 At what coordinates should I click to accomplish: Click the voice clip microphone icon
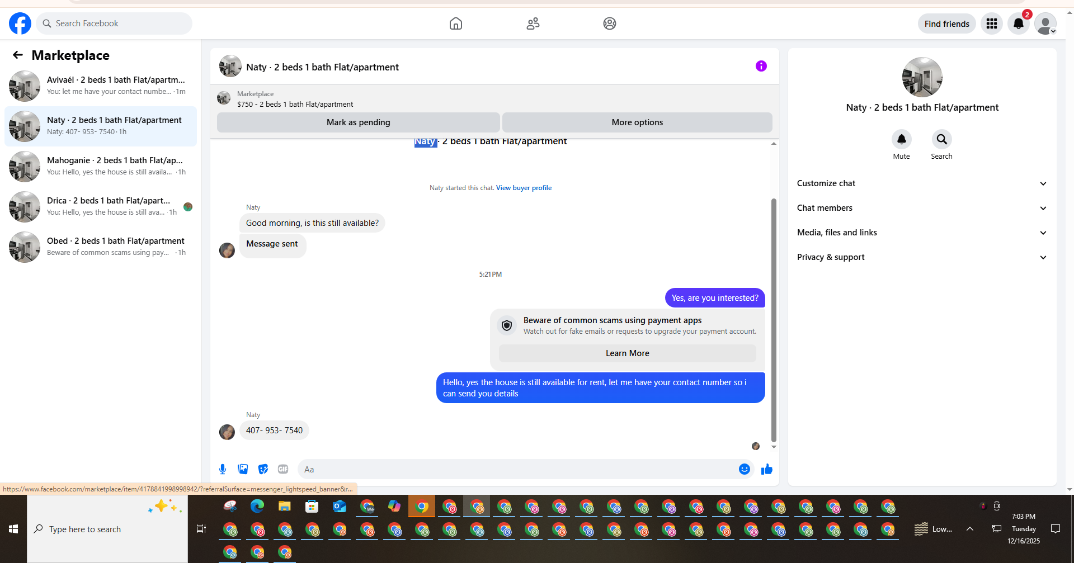223,469
